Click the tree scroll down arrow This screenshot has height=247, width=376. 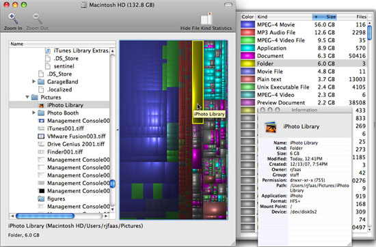(x=113, y=209)
